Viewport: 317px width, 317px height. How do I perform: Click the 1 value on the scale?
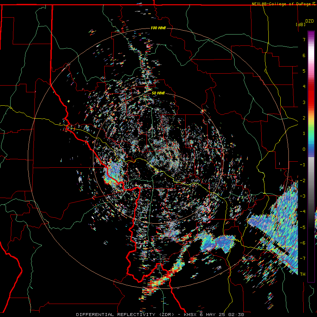pos(304,133)
